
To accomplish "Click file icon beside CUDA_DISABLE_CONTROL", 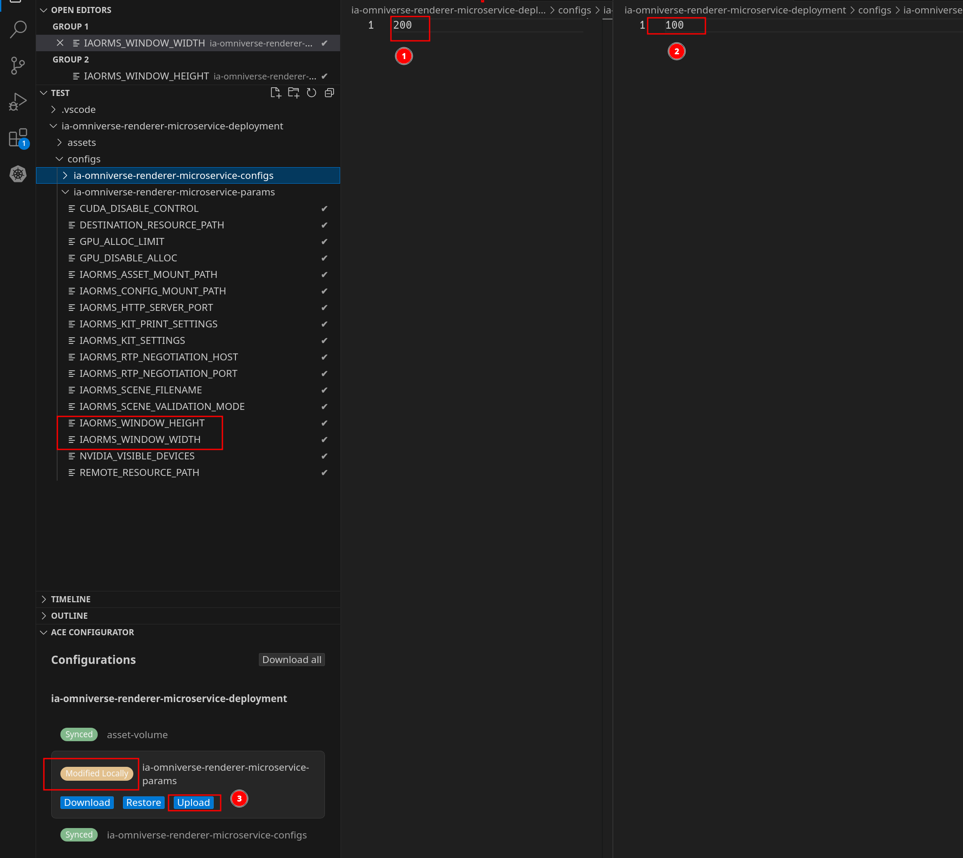I will [x=72, y=208].
